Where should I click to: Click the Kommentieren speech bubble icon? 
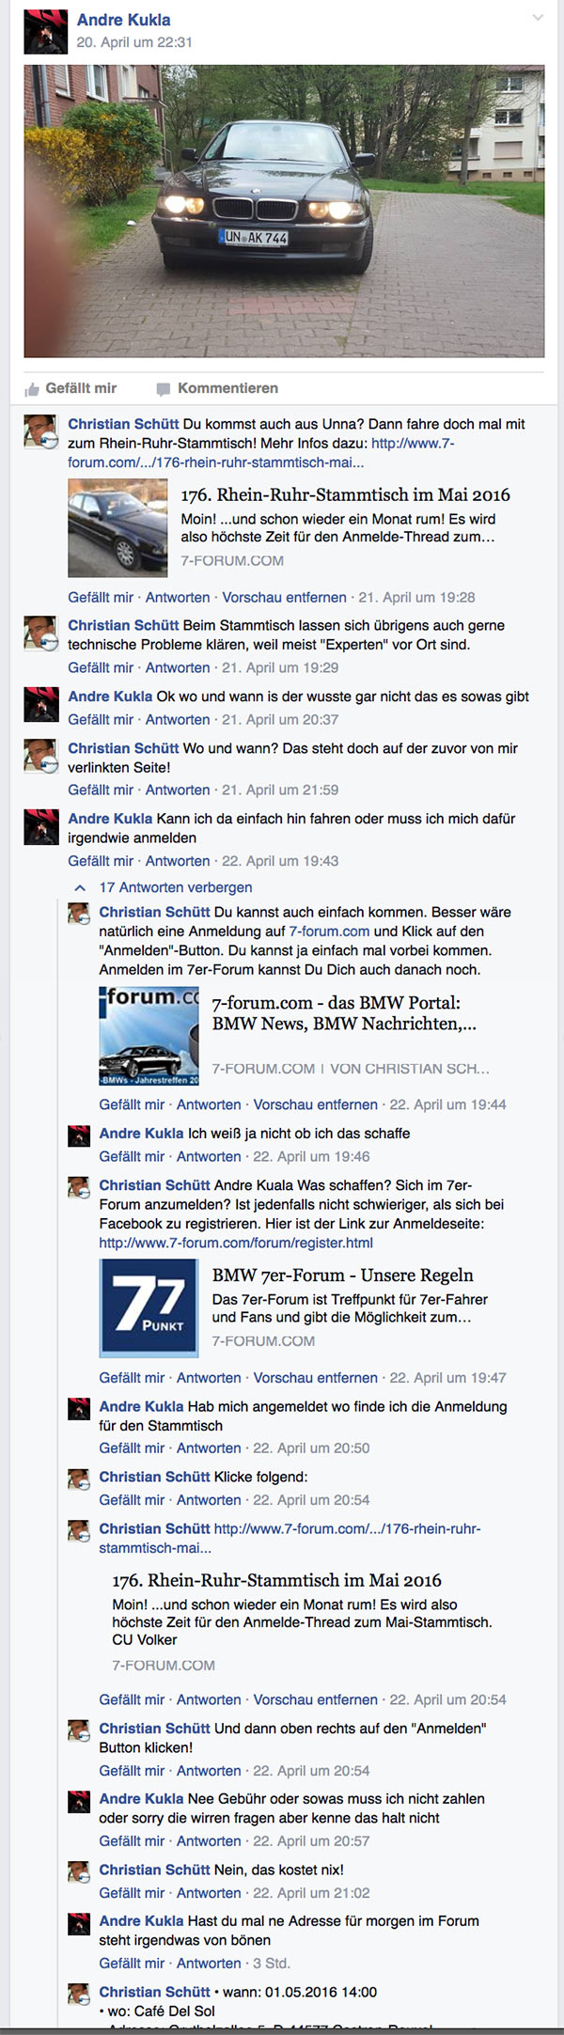point(164,389)
